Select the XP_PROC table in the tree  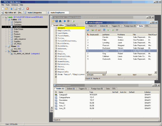18,44
